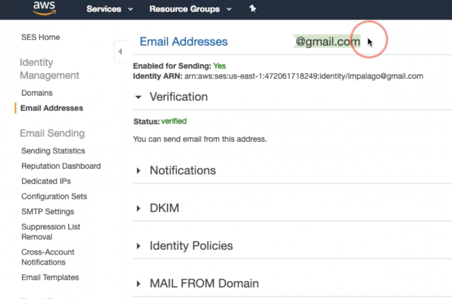
Task: Open Configuration Sets
Action: tap(54, 197)
